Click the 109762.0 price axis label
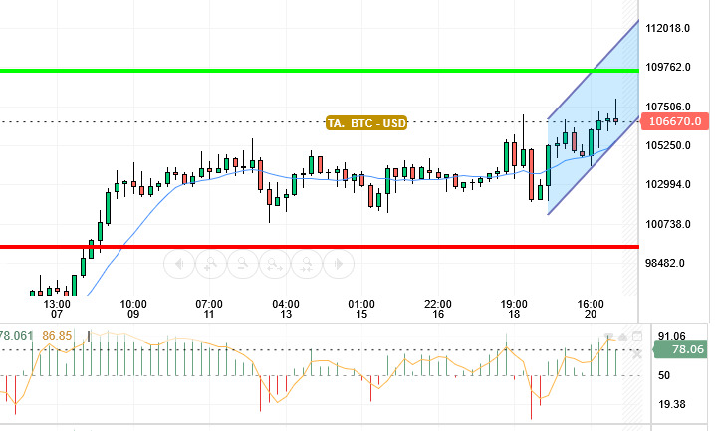This screenshot has width=715, height=431. (668, 67)
